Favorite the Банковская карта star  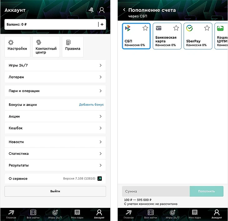click(176, 28)
